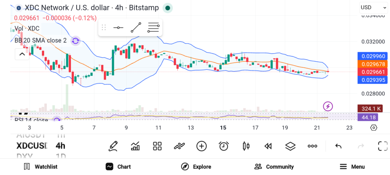390x175 pixels.
Task: Open the layout grid templates icon
Action: point(157,146)
